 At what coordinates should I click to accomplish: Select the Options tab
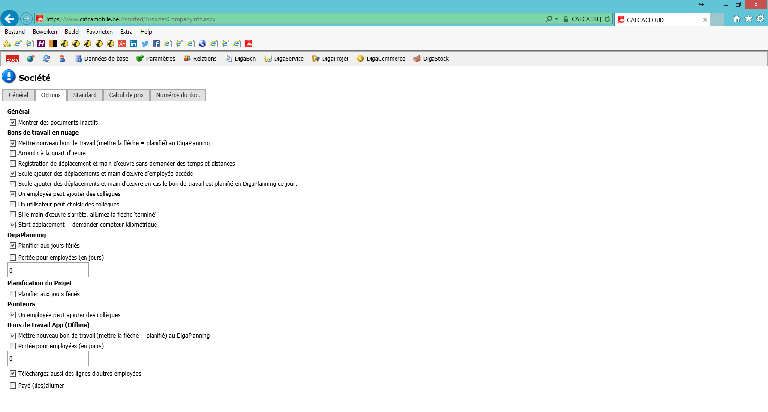click(51, 95)
